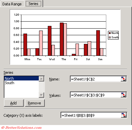
Task: Select the Series tab
Action: pyautogui.click(x=33, y=4)
